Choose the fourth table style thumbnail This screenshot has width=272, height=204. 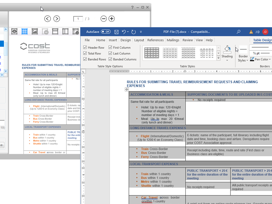tap(207, 53)
